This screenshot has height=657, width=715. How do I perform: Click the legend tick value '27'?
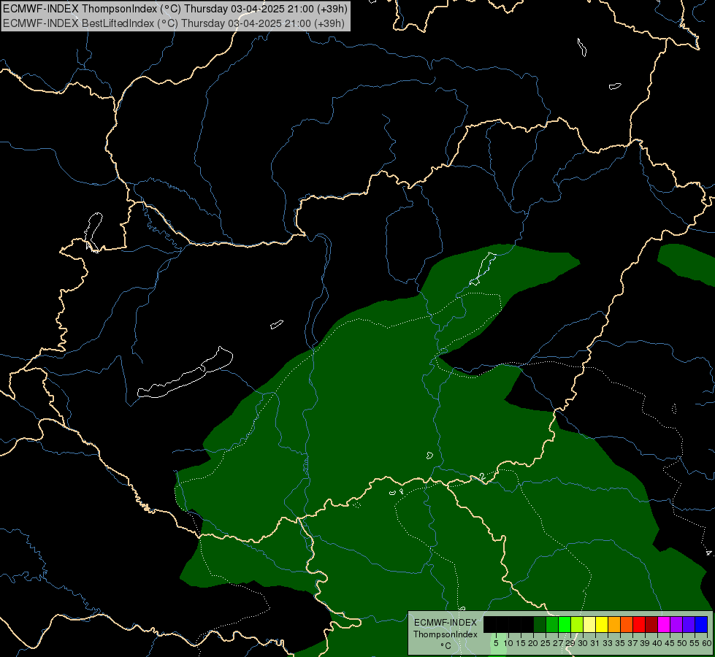(x=558, y=643)
